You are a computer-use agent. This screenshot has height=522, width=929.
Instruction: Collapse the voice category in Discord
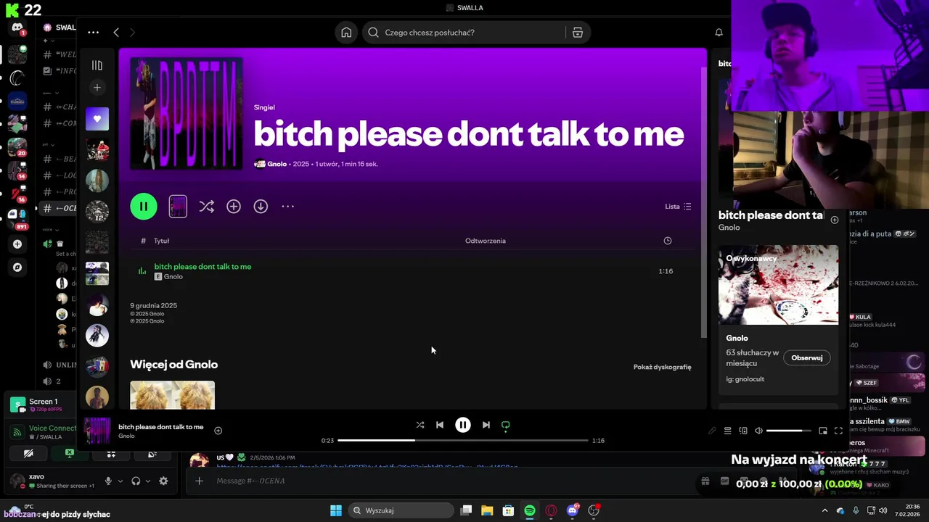[49, 229]
